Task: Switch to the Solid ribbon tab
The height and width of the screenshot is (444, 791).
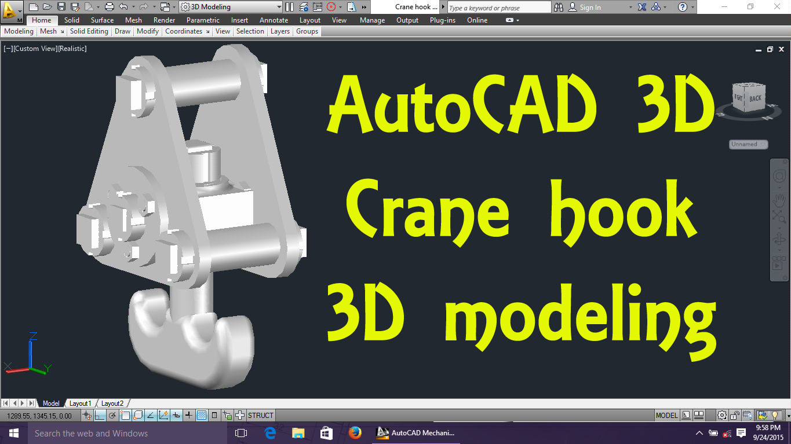Action: (x=72, y=20)
